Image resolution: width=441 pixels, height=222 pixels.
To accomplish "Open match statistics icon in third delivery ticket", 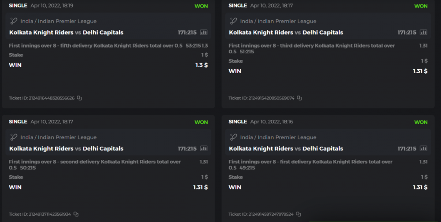I will pos(423,32).
